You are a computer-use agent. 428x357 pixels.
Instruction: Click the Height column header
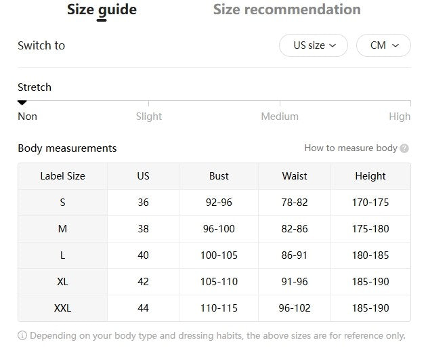[x=370, y=176]
